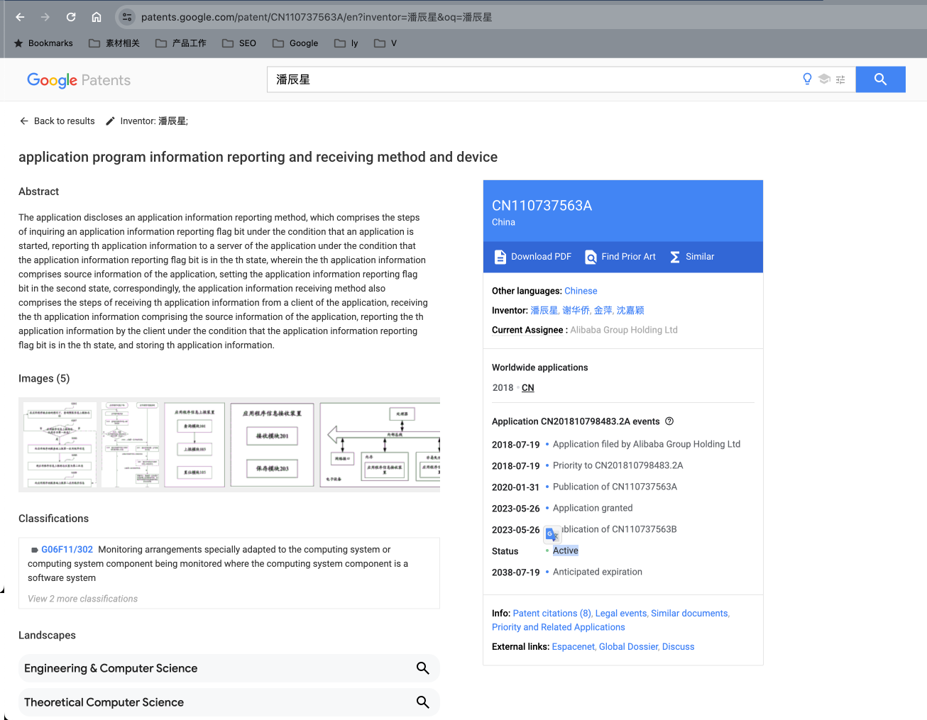Click Back to results arrow link
Image resolution: width=927 pixels, height=720 pixels.
pyautogui.click(x=57, y=121)
